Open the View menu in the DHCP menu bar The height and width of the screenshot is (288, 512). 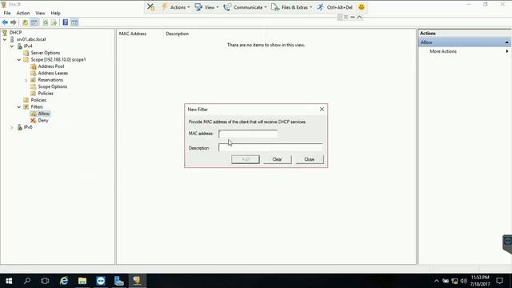40,13
